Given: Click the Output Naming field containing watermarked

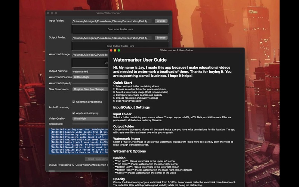Looking at the screenshot, I should (90, 71).
